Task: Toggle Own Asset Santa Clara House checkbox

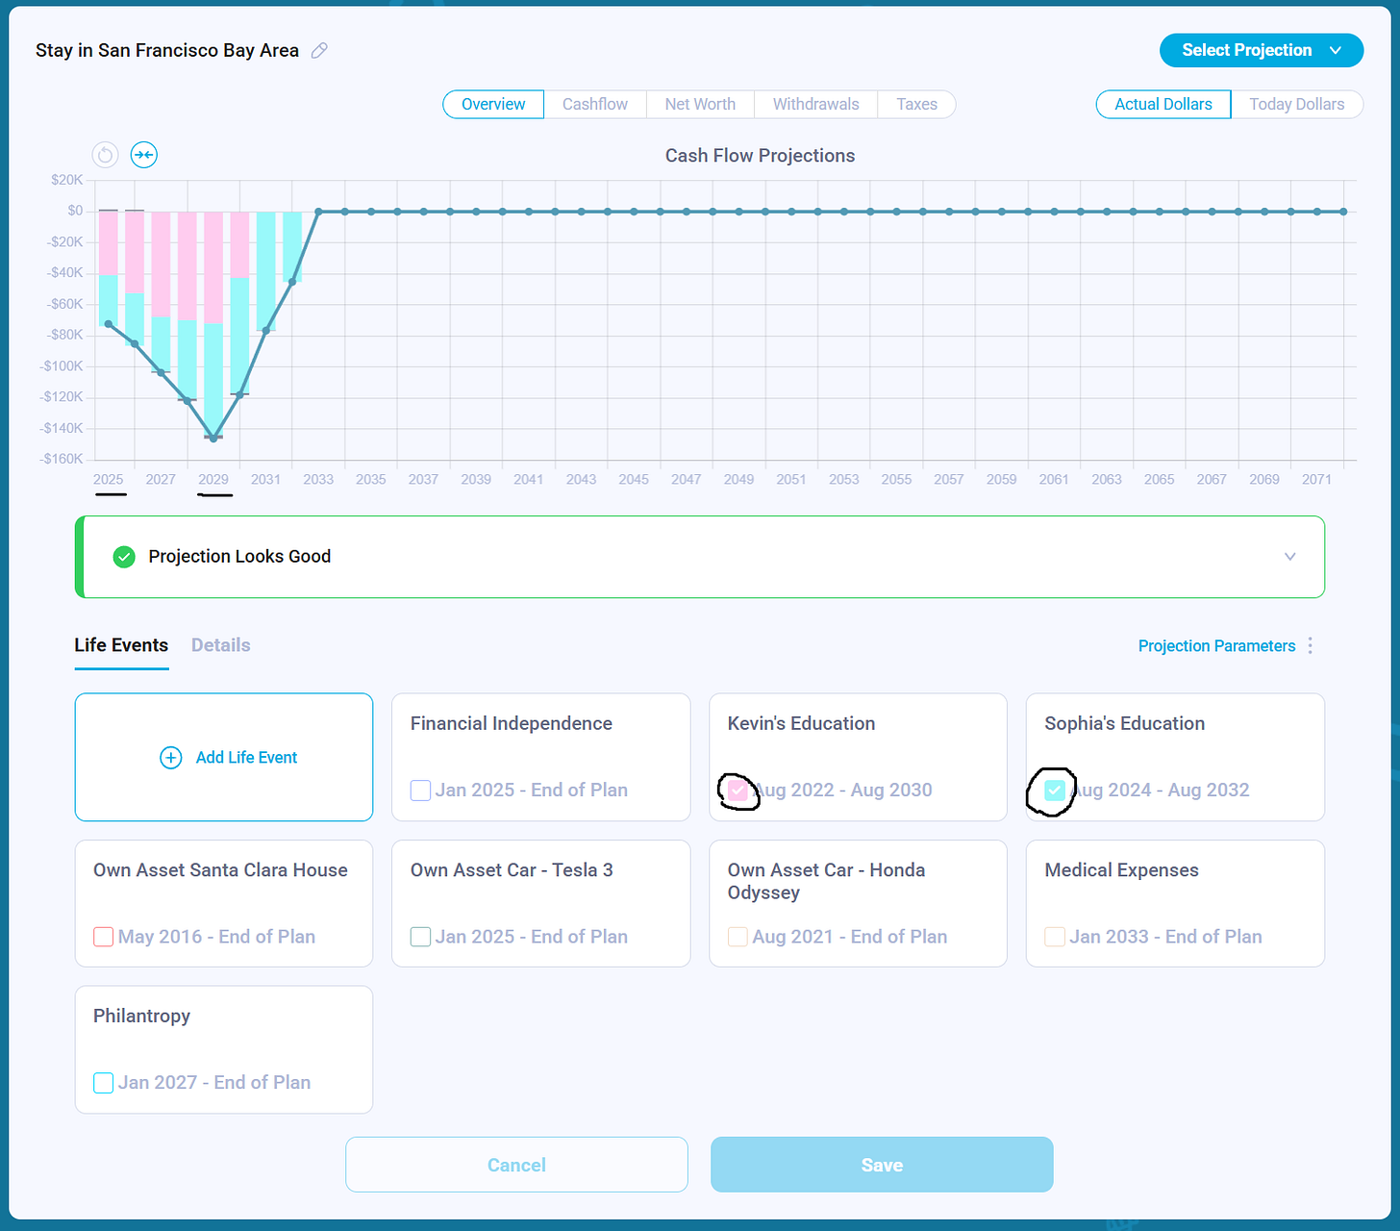Action: point(103,937)
